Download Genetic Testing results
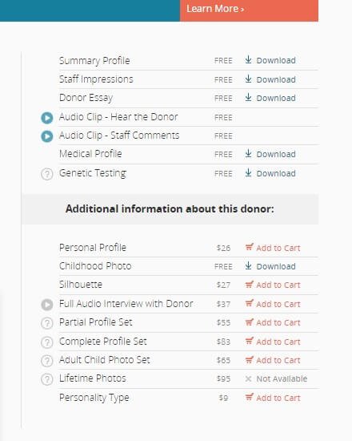The image size is (352, 441). click(x=270, y=173)
